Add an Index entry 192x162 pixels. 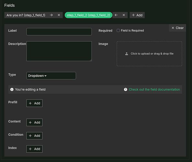click(34, 149)
